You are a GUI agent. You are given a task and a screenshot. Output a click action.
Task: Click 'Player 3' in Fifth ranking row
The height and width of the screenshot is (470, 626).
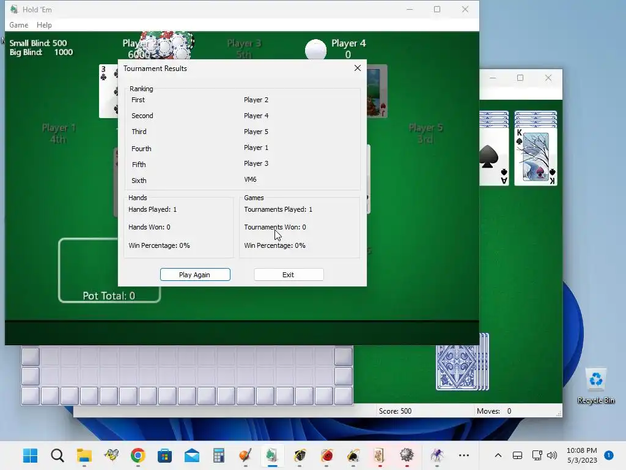pos(256,163)
